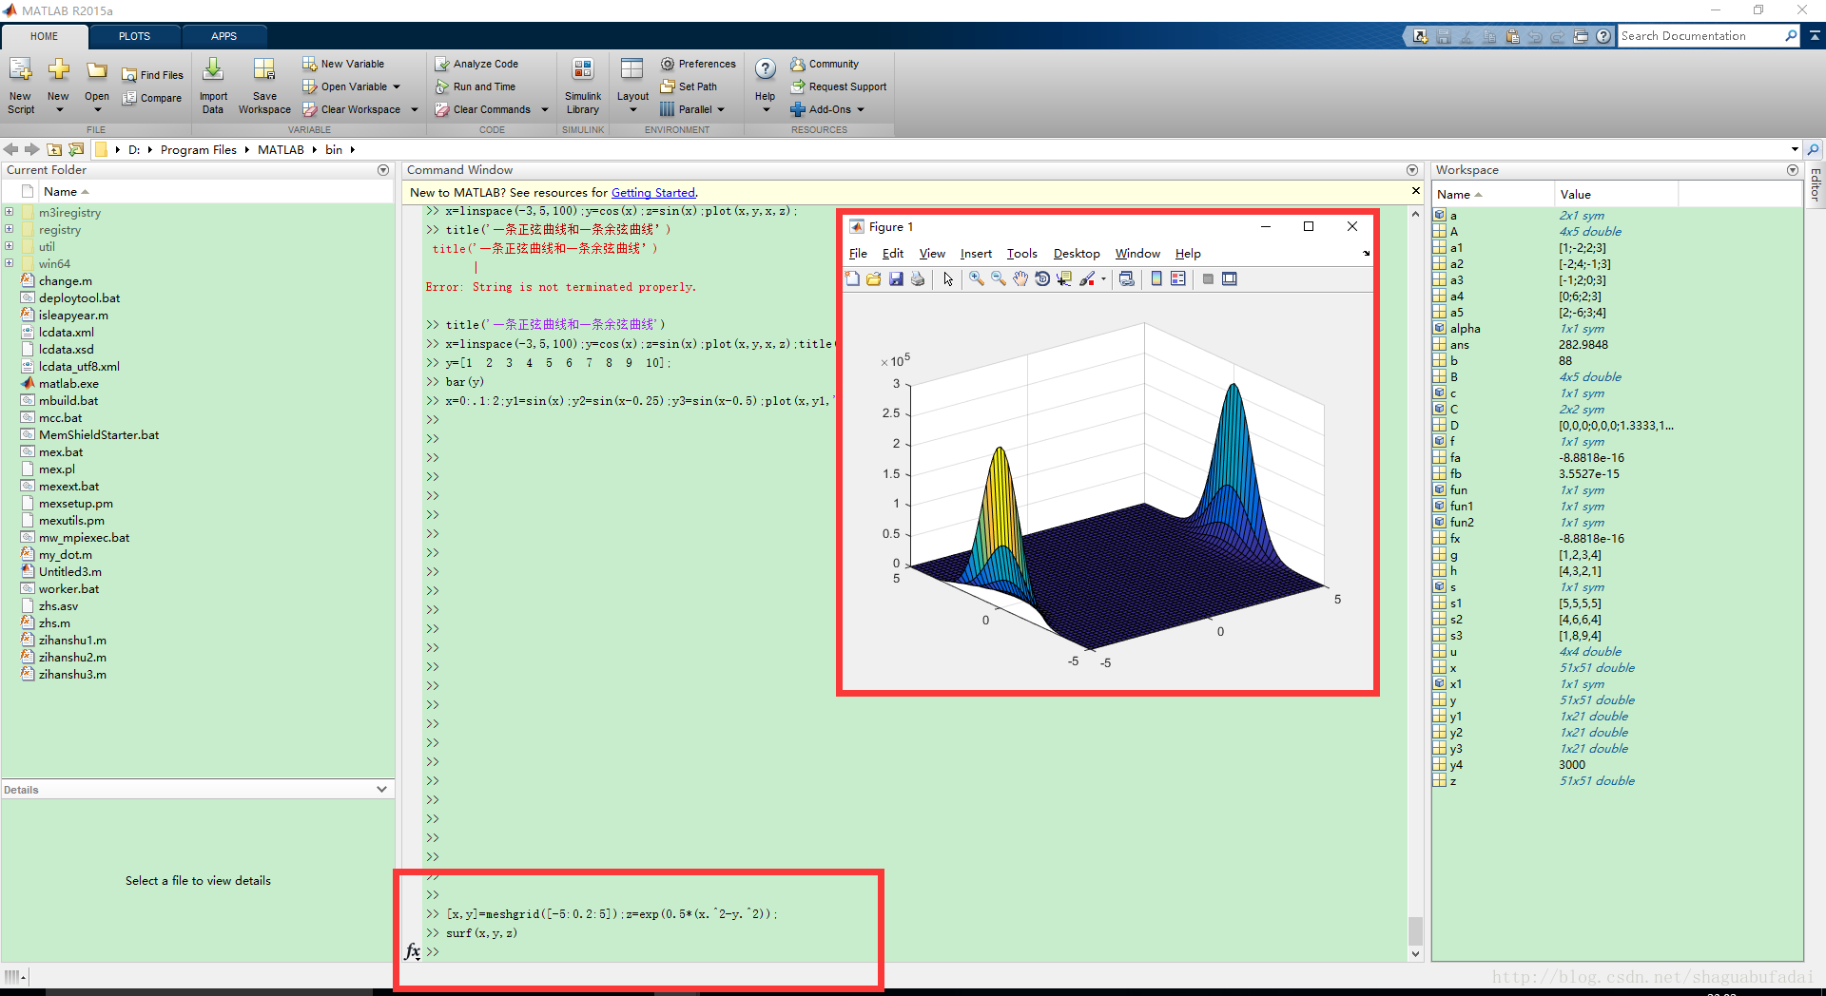This screenshot has width=1826, height=996.
Task: Click Request Support
Action: click(839, 86)
